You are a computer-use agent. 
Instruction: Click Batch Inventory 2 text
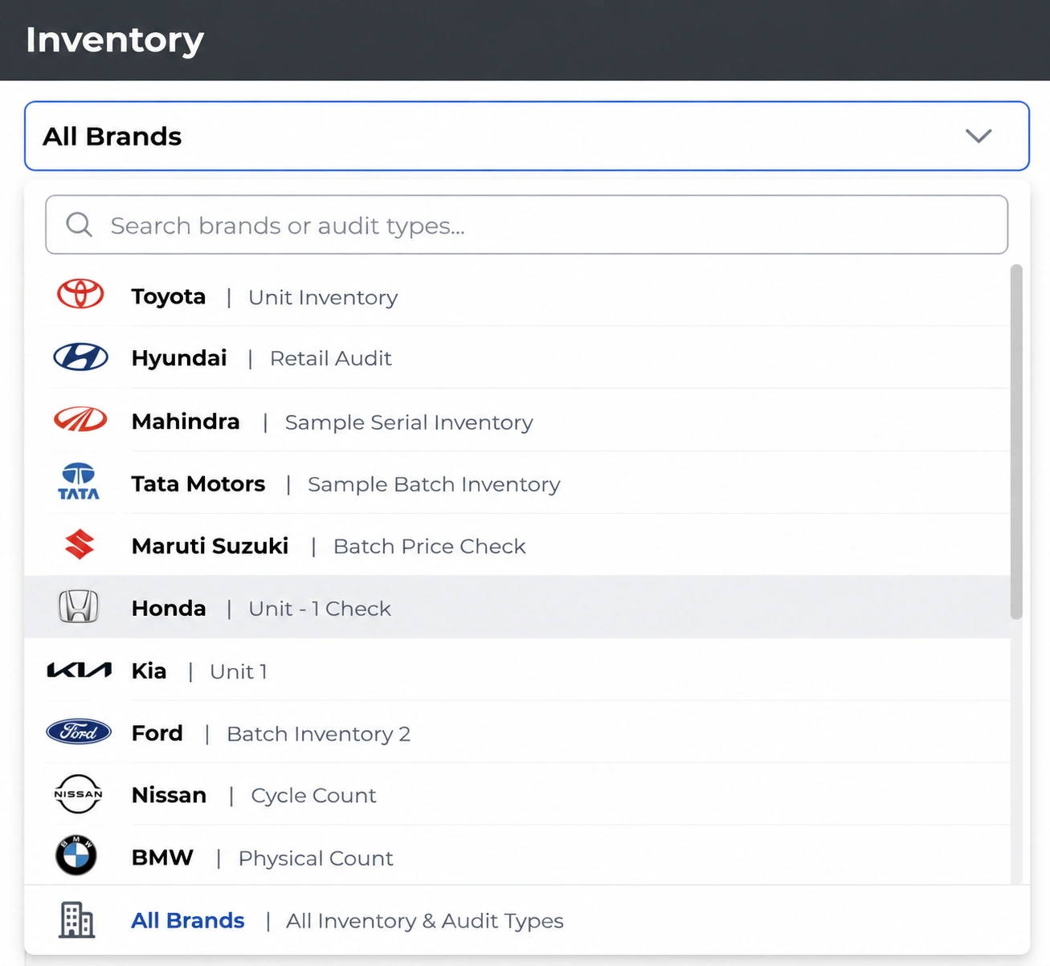[x=319, y=734]
